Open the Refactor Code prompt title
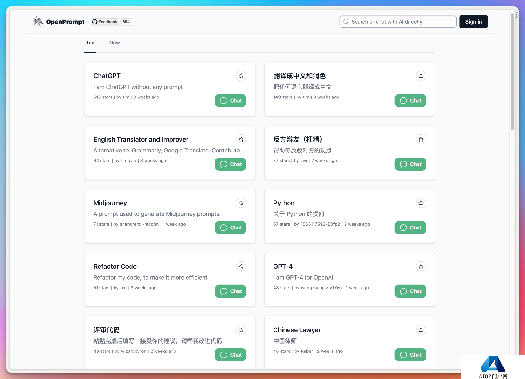Image resolution: width=525 pixels, height=379 pixels. click(115, 267)
